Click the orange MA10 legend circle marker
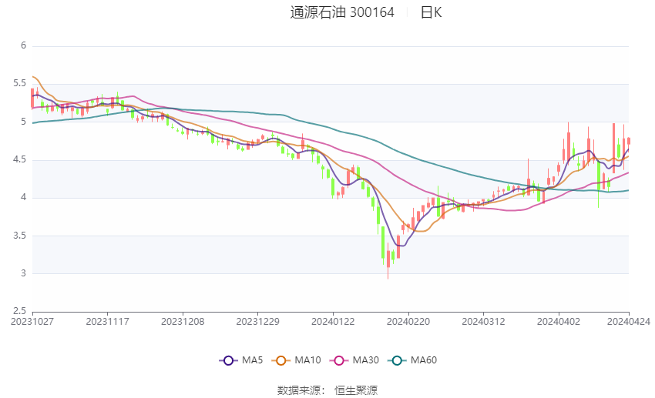The width and height of the screenshot is (655, 398). 281,360
